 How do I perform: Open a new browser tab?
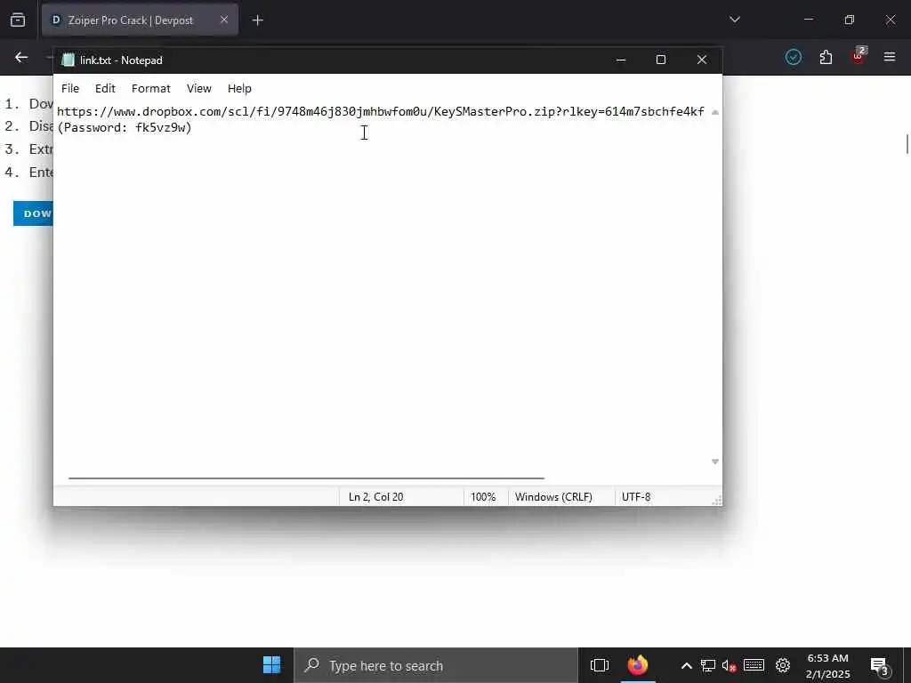[x=257, y=20]
